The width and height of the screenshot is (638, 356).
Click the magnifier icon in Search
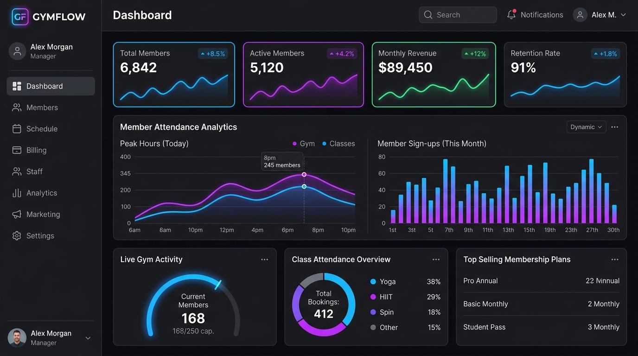[428, 15]
